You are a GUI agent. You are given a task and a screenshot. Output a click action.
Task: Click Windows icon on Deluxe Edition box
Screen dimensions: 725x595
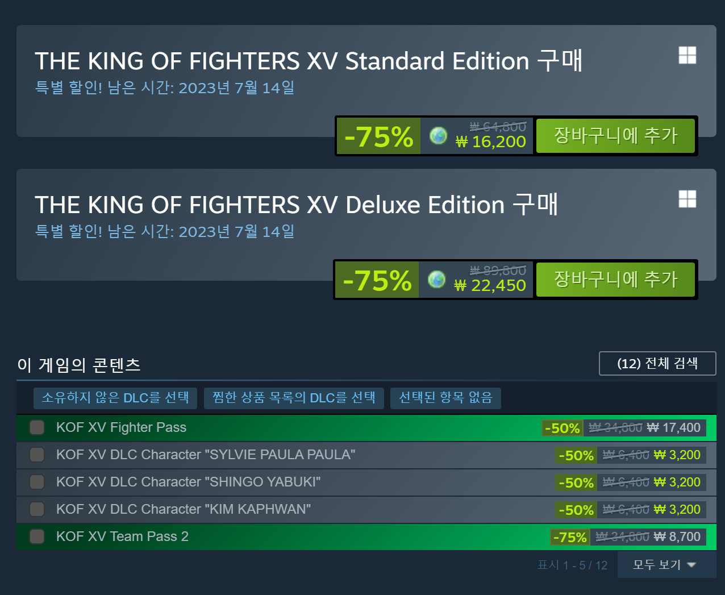[x=687, y=199]
